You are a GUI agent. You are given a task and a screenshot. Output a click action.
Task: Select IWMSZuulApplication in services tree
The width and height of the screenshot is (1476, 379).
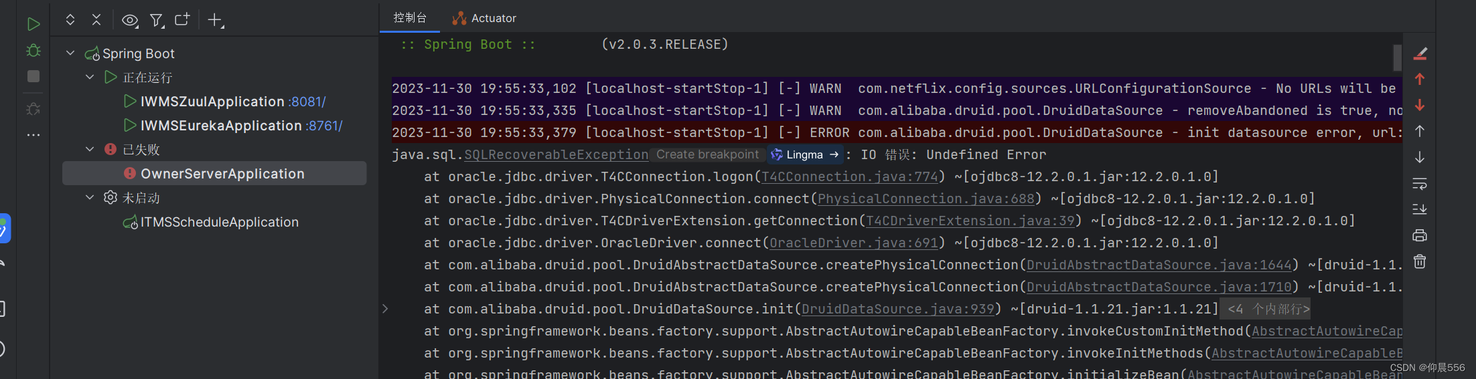pyautogui.click(x=212, y=102)
